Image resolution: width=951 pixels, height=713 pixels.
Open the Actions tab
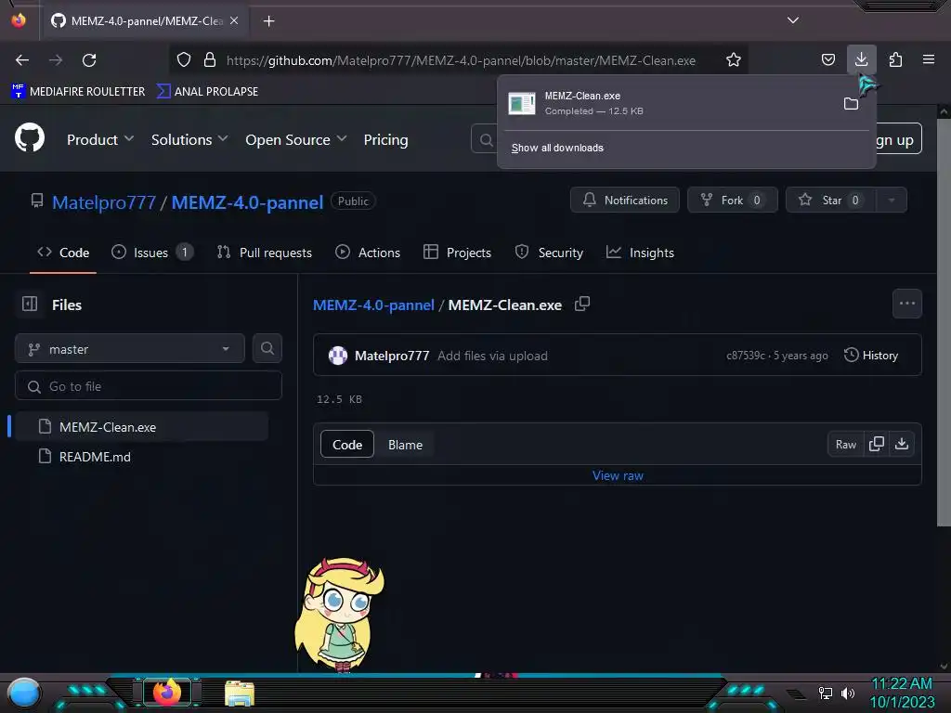click(368, 253)
